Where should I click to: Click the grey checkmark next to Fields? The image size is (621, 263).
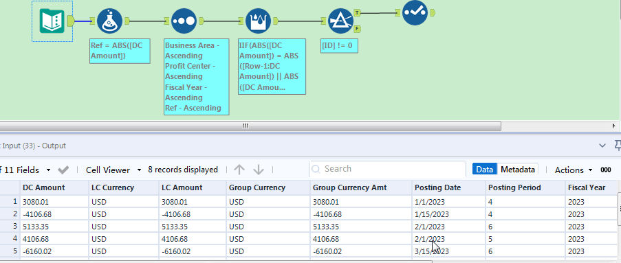click(63, 170)
